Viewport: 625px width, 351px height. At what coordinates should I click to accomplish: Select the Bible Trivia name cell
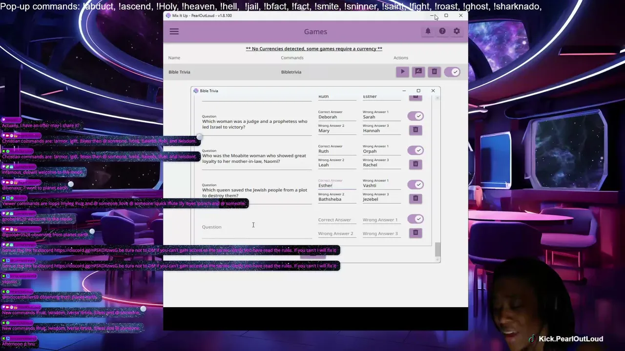179,72
